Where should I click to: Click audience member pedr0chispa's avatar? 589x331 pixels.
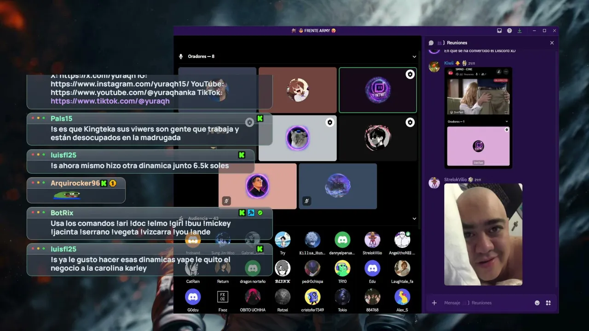(312, 268)
